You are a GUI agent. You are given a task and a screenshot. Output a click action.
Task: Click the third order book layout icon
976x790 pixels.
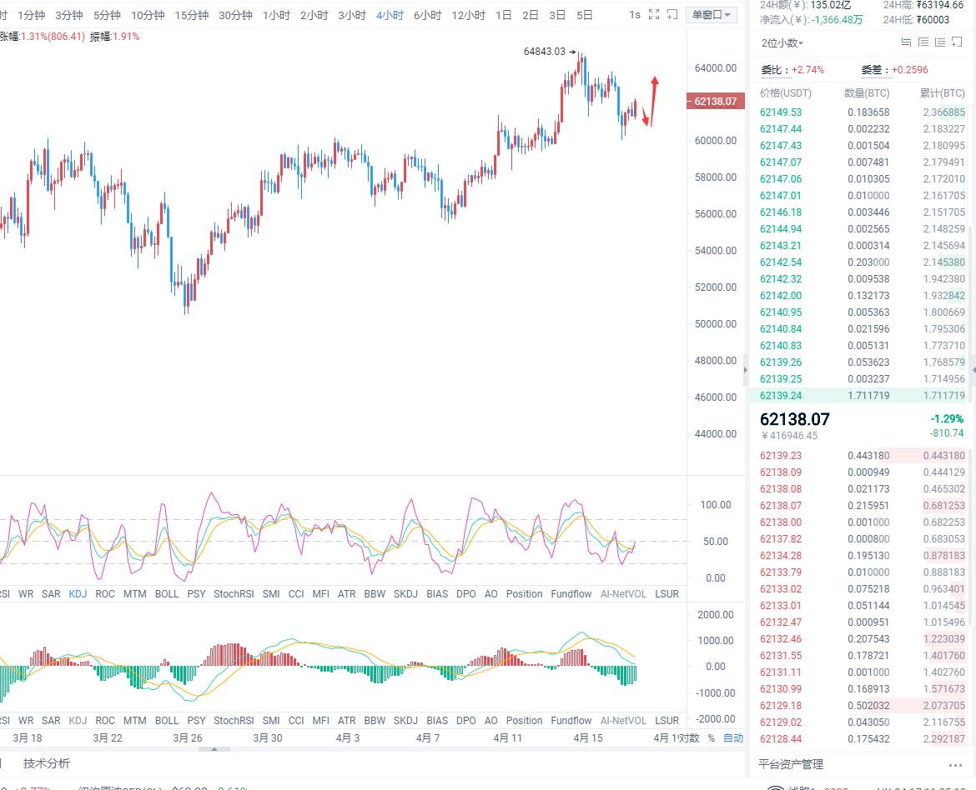(940, 42)
